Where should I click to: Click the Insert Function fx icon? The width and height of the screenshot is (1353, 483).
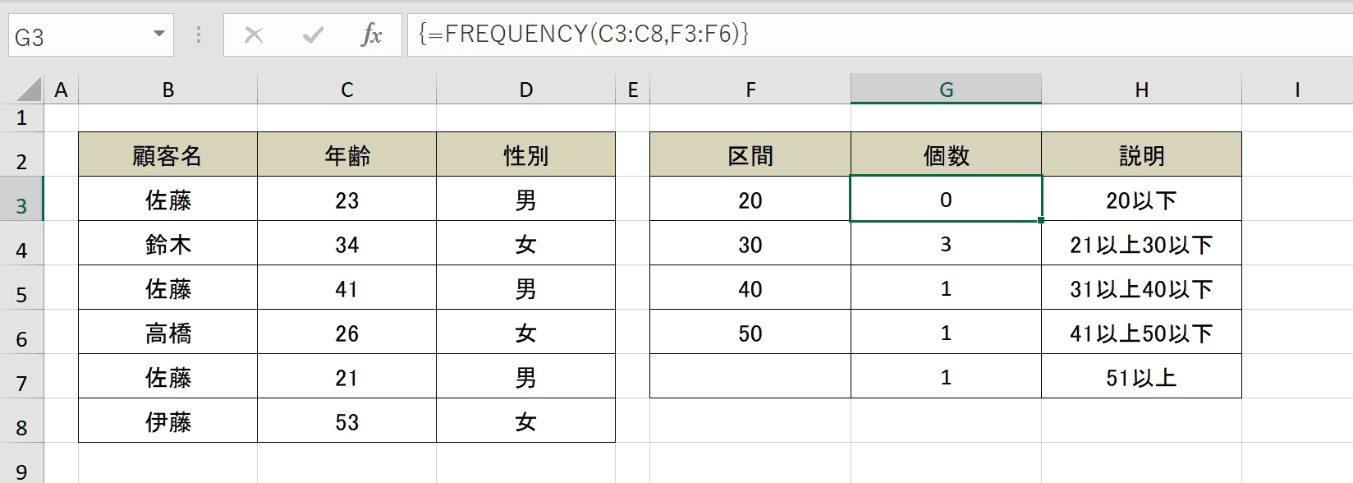[x=372, y=35]
